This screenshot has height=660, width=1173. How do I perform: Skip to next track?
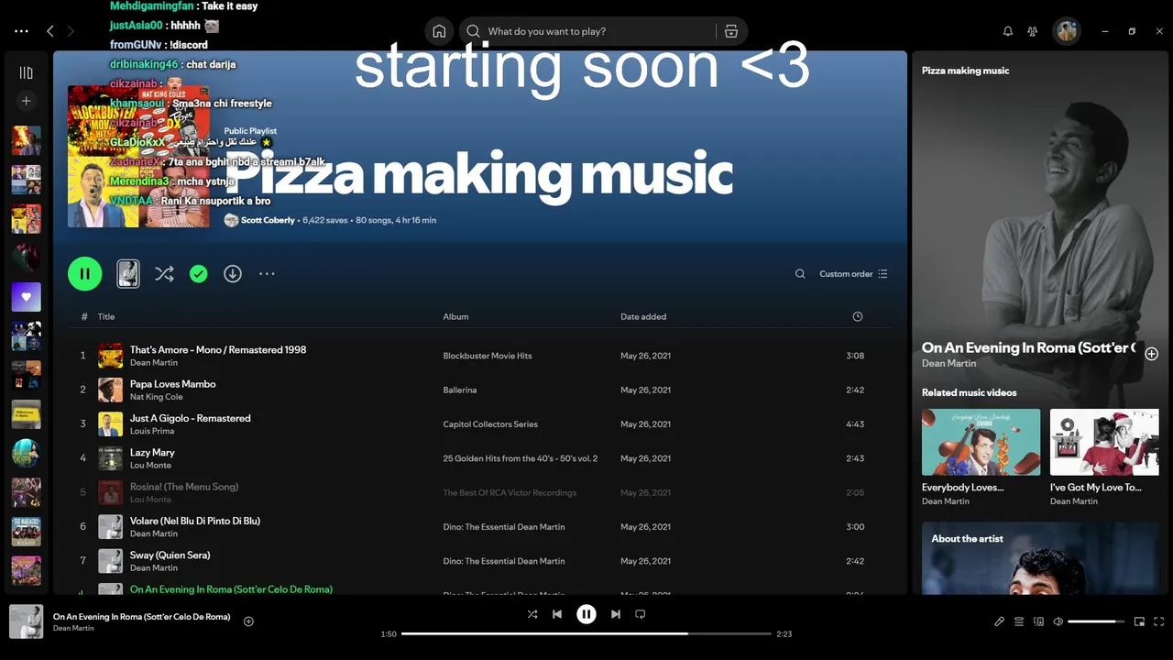[616, 614]
